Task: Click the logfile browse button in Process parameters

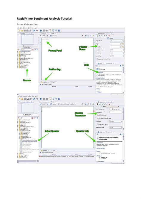Action: pos(122,44)
